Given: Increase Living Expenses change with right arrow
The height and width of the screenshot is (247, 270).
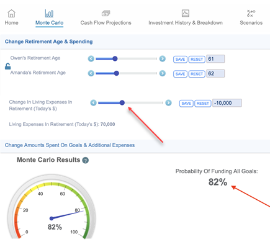Looking at the screenshot, I should [168, 102].
